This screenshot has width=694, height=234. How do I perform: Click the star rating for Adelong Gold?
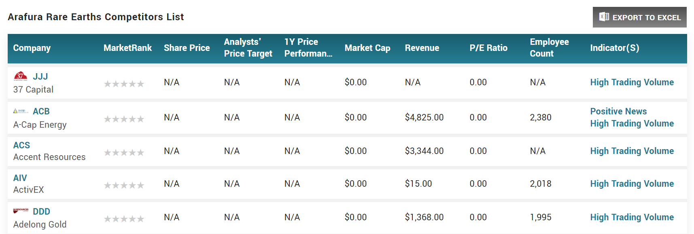pos(124,219)
